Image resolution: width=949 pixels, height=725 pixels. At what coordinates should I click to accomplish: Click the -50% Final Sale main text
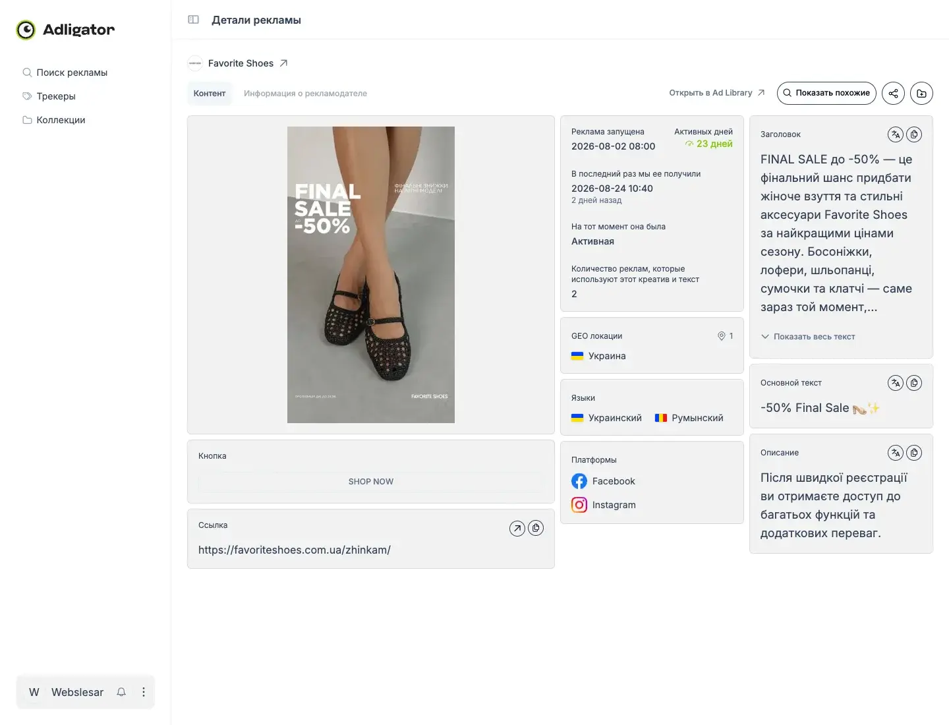point(820,408)
